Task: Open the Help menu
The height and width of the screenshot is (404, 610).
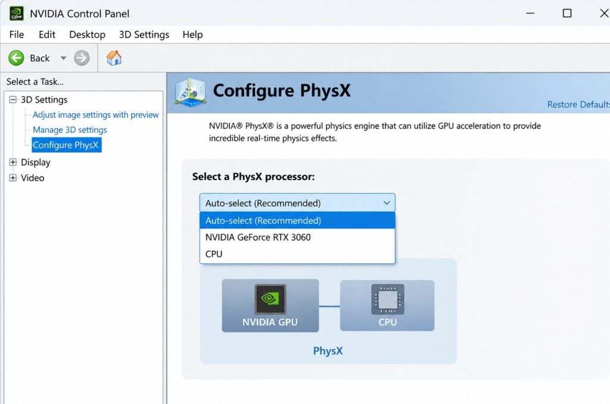Action: pos(192,35)
